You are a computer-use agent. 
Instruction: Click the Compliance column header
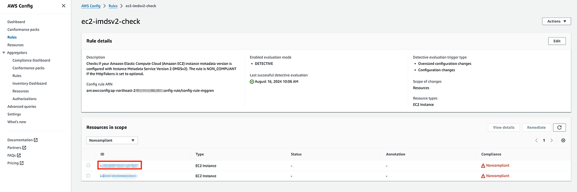point(491,154)
